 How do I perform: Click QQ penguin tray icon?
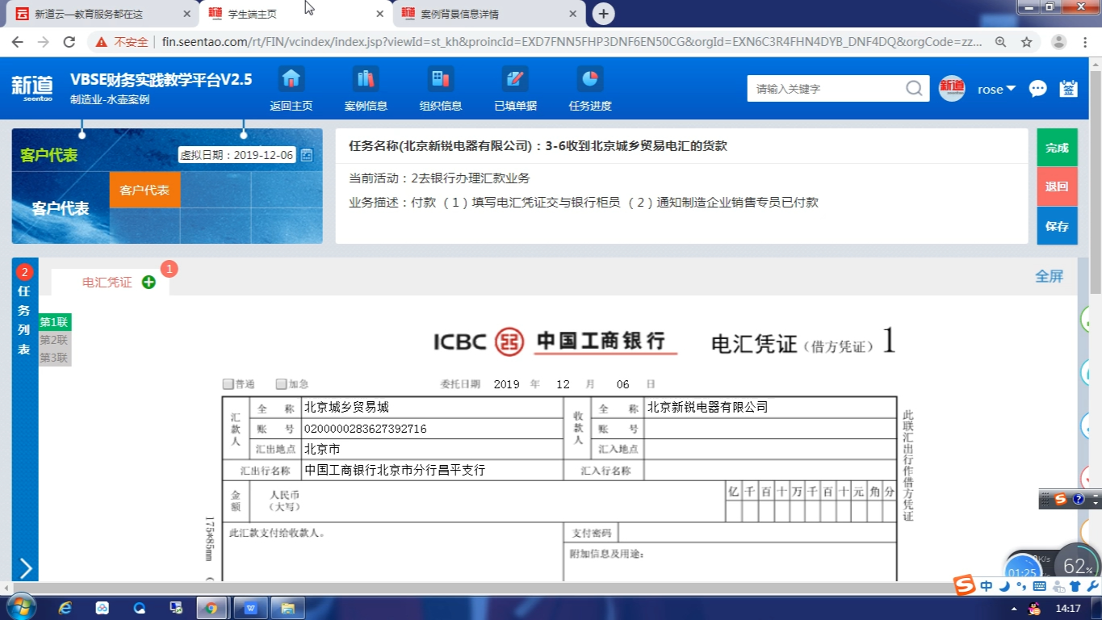coord(1034,608)
